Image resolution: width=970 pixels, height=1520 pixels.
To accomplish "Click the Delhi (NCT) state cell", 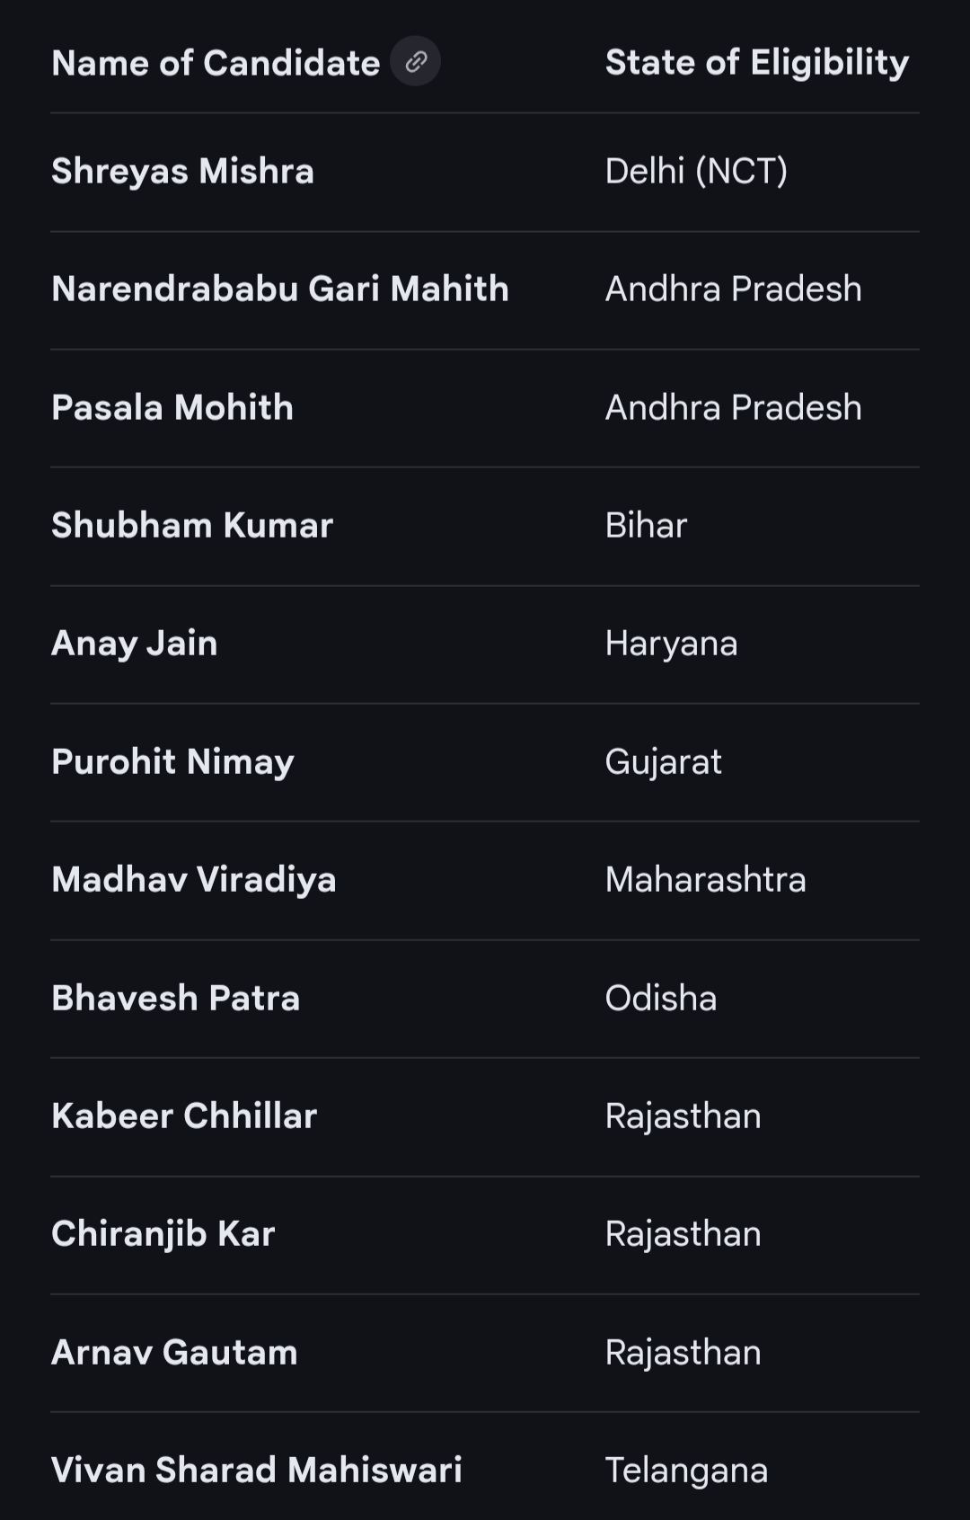I will (x=696, y=171).
